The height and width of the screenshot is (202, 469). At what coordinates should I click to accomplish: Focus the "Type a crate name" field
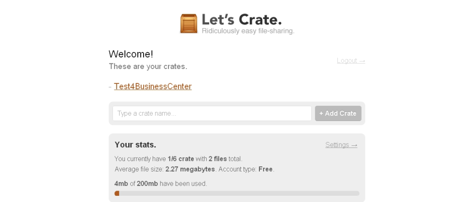tap(212, 113)
